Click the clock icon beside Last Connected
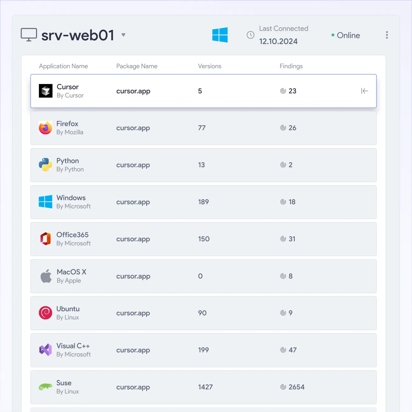This screenshot has height=412, width=412. click(250, 35)
